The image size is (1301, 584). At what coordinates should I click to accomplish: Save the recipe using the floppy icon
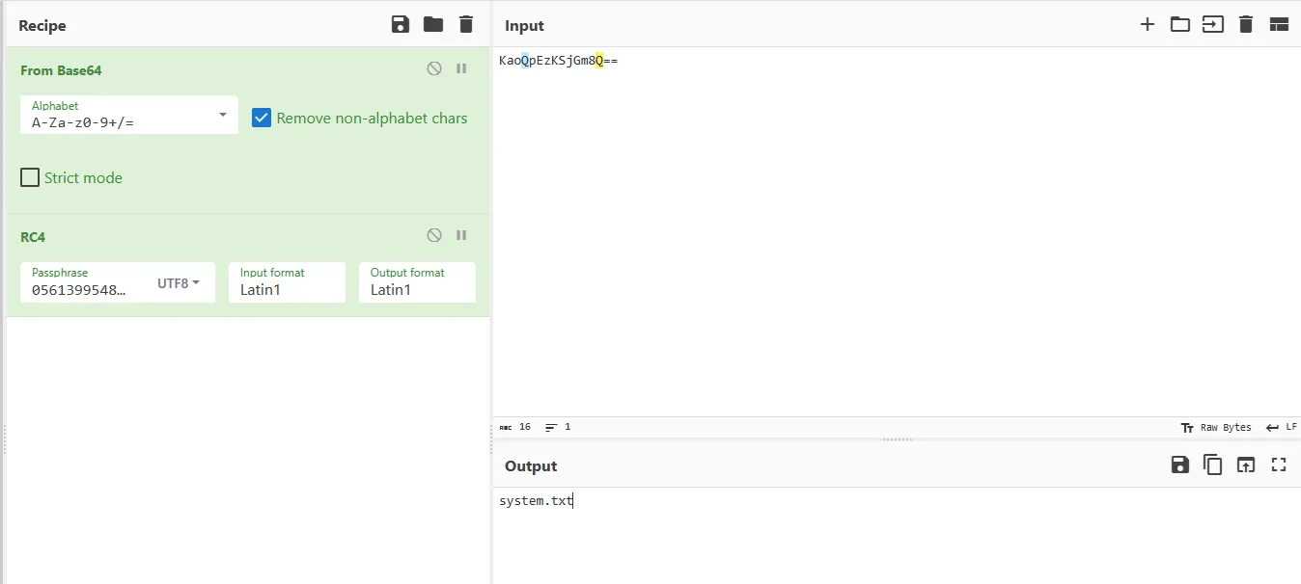tap(401, 25)
